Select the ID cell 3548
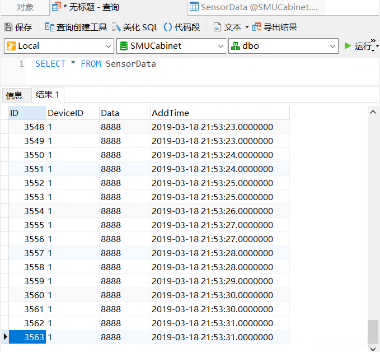This screenshot has height=352, width=380. pyautogui.click(x=27, y=127)
